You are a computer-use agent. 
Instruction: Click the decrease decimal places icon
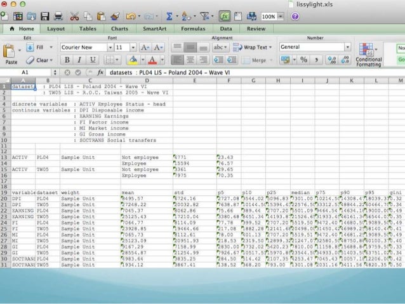[x=345, y=60]
